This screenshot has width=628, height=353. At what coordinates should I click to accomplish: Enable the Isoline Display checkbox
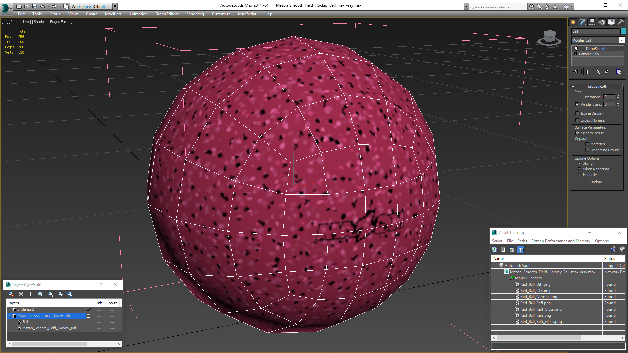(577, 113)
